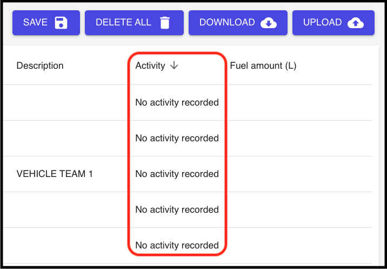Click second row's No activity recorded cell

point(177,138)
